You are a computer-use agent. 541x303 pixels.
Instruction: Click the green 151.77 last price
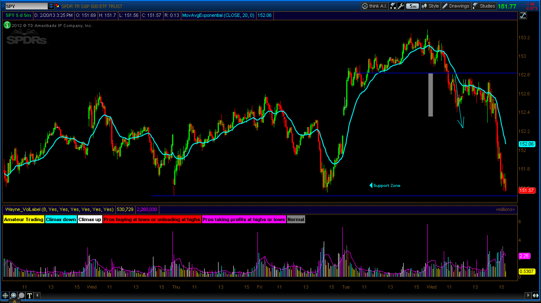pyautogui.click(x=507, y=6)
